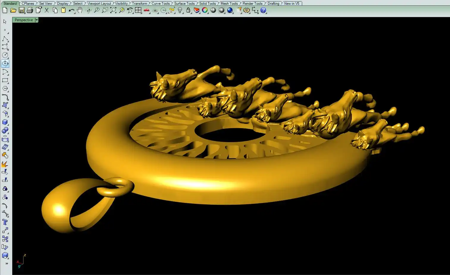
Task: Choose the Polyline tool
Action: [x=5, y=39]
